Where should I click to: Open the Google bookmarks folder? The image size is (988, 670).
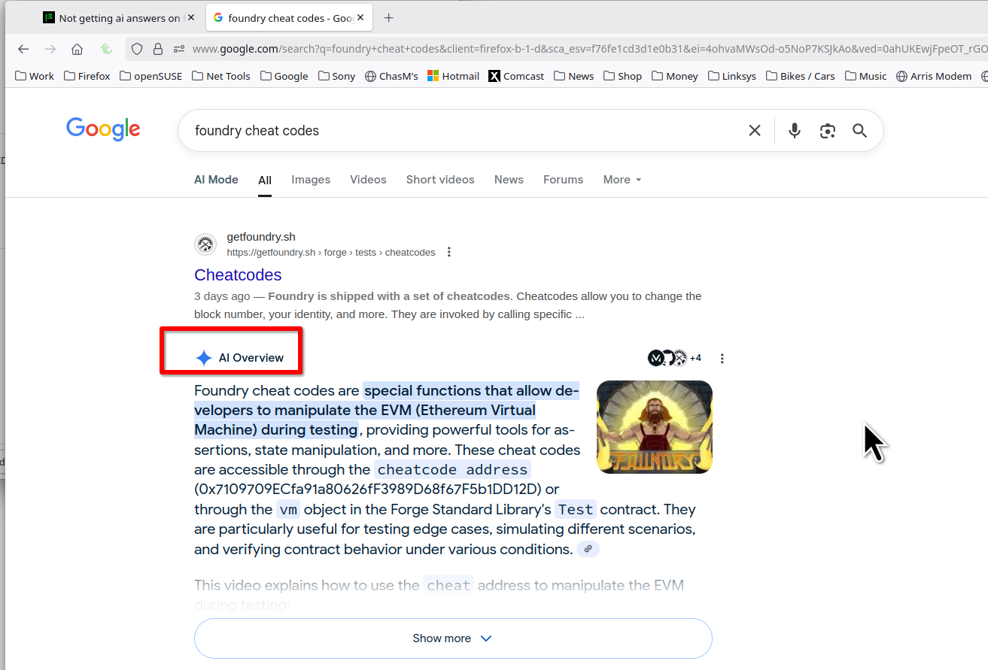coord(284,76)
